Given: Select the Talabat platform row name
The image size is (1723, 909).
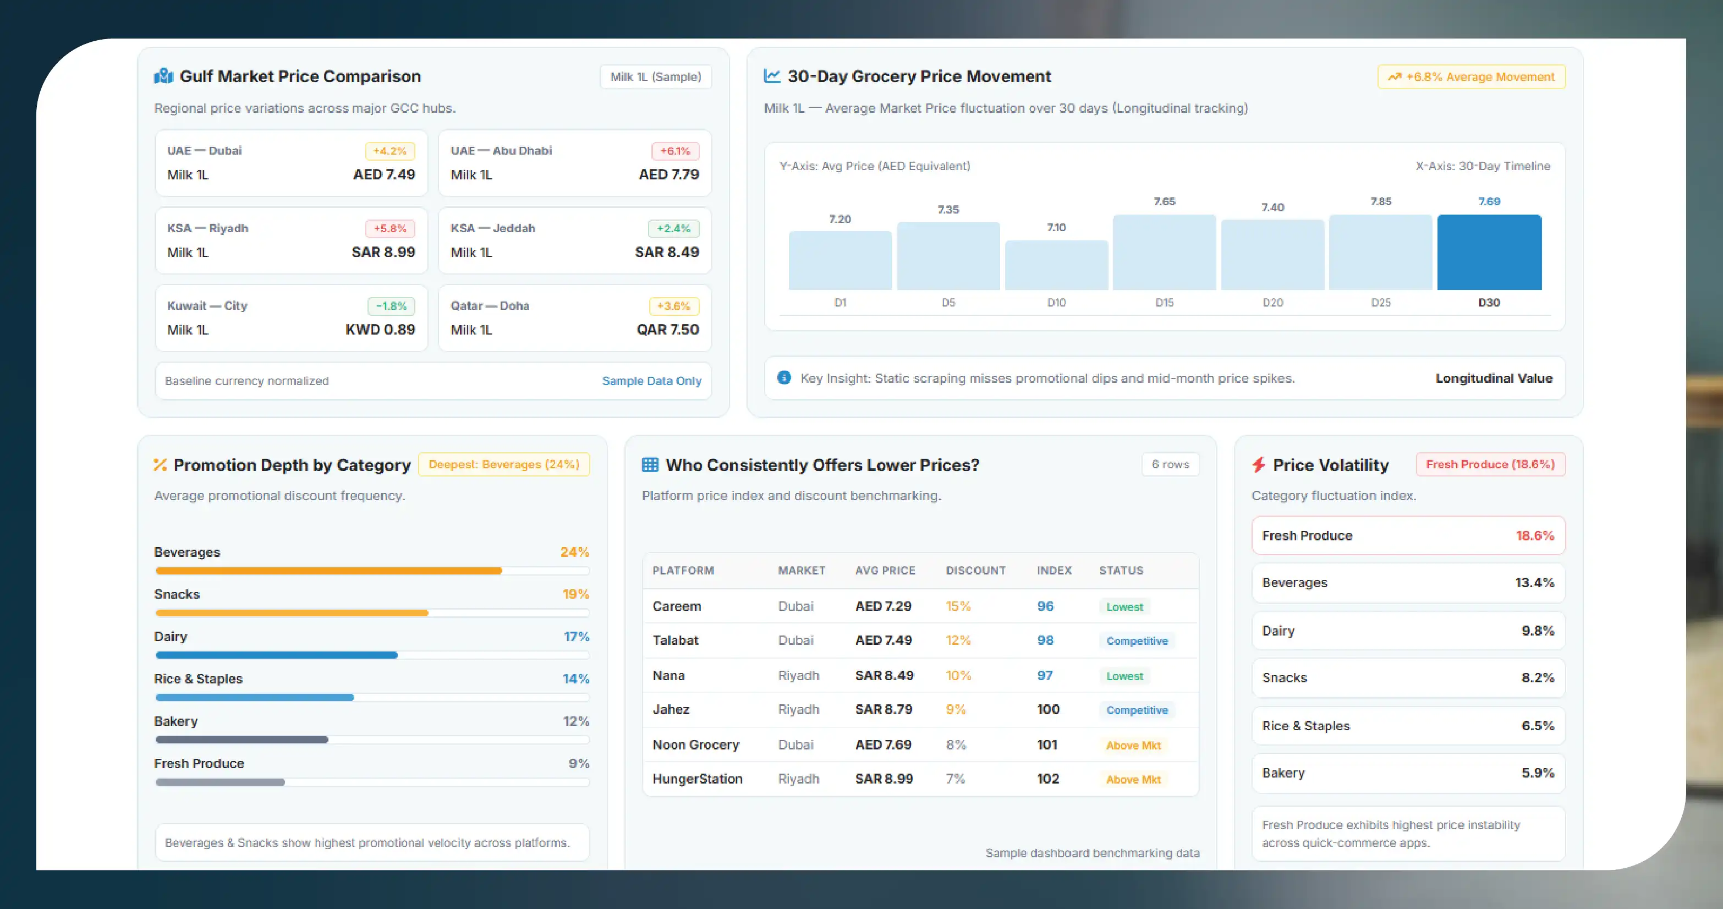Looking at the screenshot, I should (675, 640).
